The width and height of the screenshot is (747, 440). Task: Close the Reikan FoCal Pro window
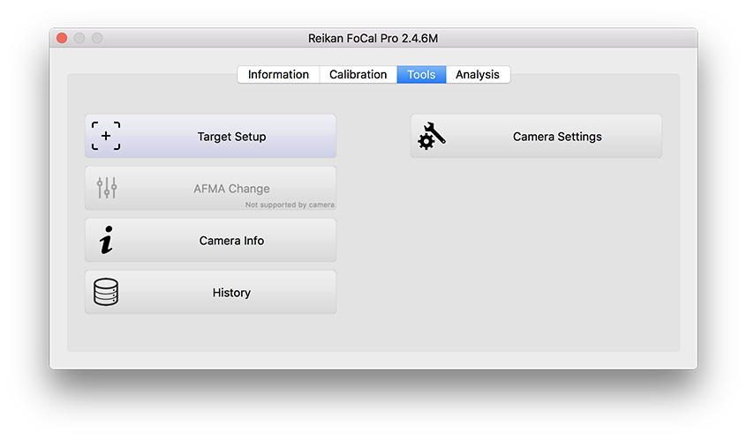pos(62,38)
